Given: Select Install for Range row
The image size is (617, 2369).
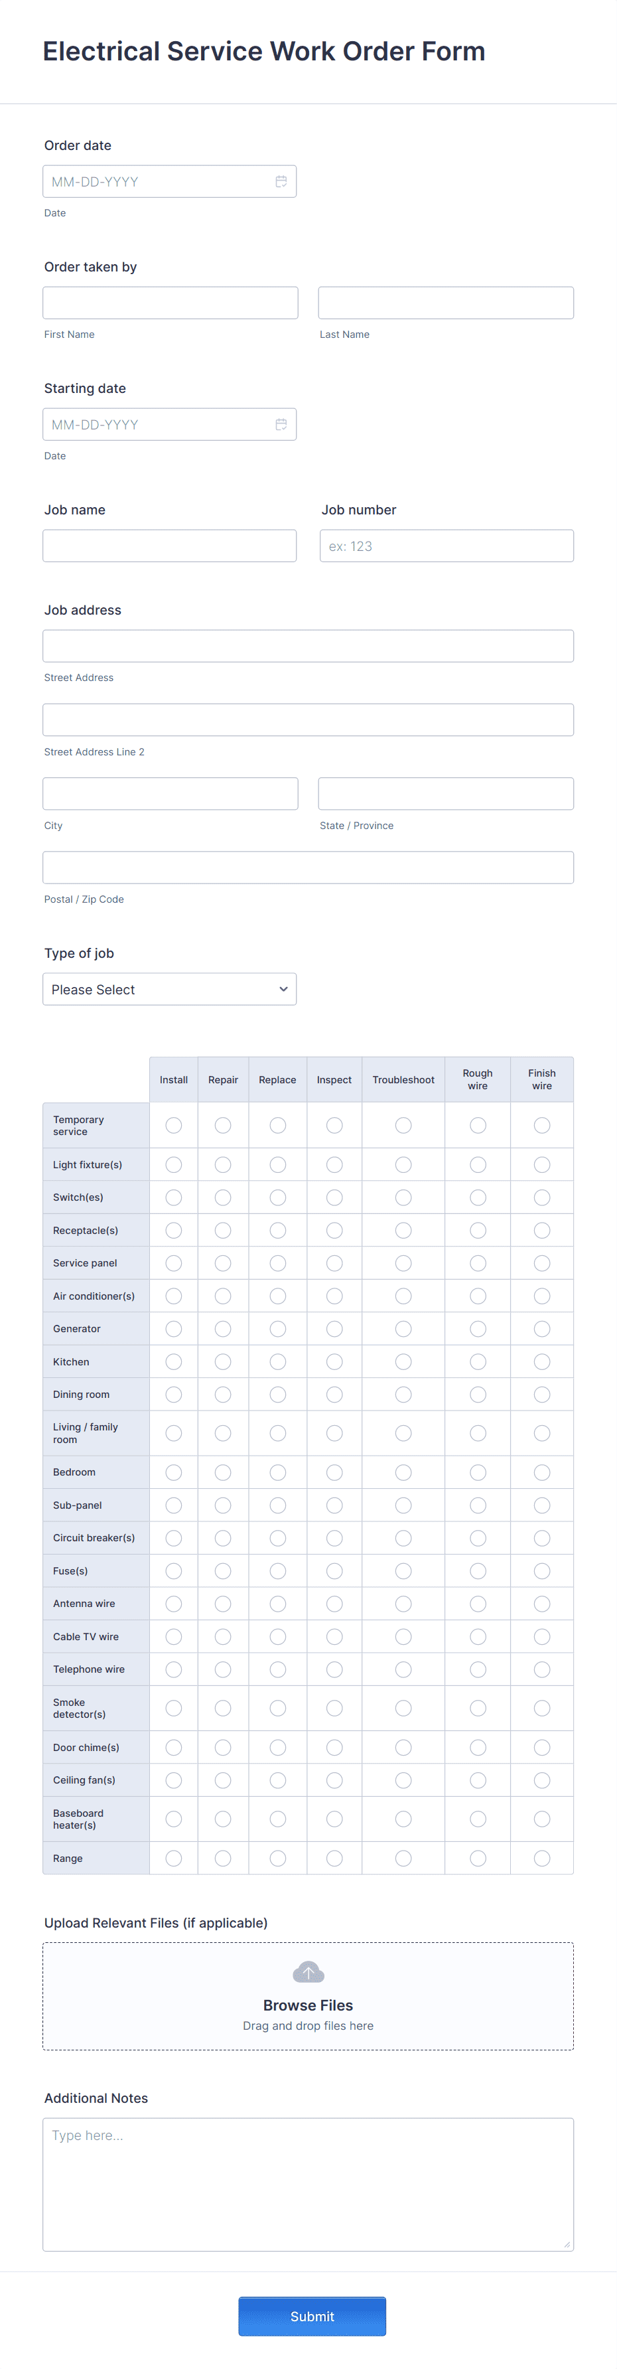Looking at the screenshot, I should click(173, 1858).
